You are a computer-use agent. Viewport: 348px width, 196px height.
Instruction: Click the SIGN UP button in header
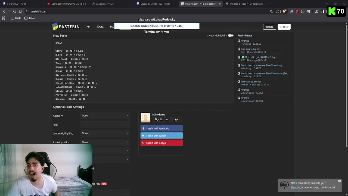click(x=284, y=27)
